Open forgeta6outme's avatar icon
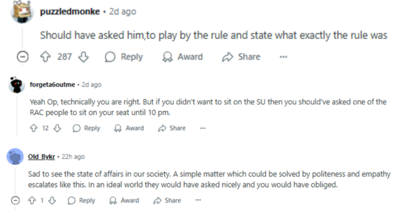Screen dimensions: 393x221 click(x=17, y=85)
